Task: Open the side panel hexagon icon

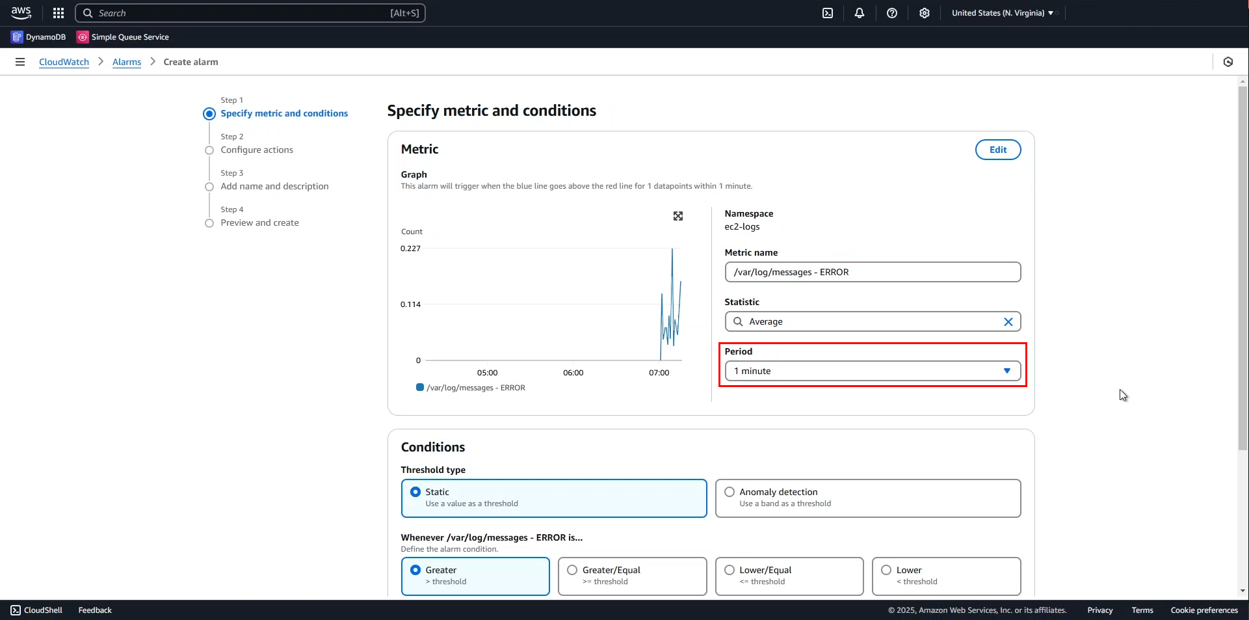Action: [x=1228, y=62]
